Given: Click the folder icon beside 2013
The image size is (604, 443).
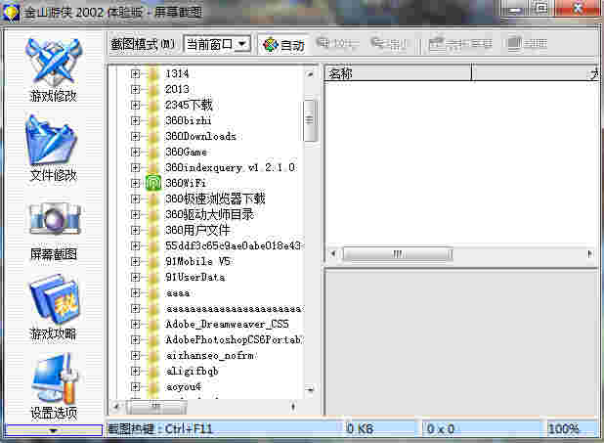Looking at the screenshot, I should (x=153, y=89).
